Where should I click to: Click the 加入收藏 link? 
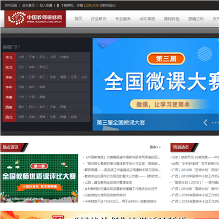point(46,5)
